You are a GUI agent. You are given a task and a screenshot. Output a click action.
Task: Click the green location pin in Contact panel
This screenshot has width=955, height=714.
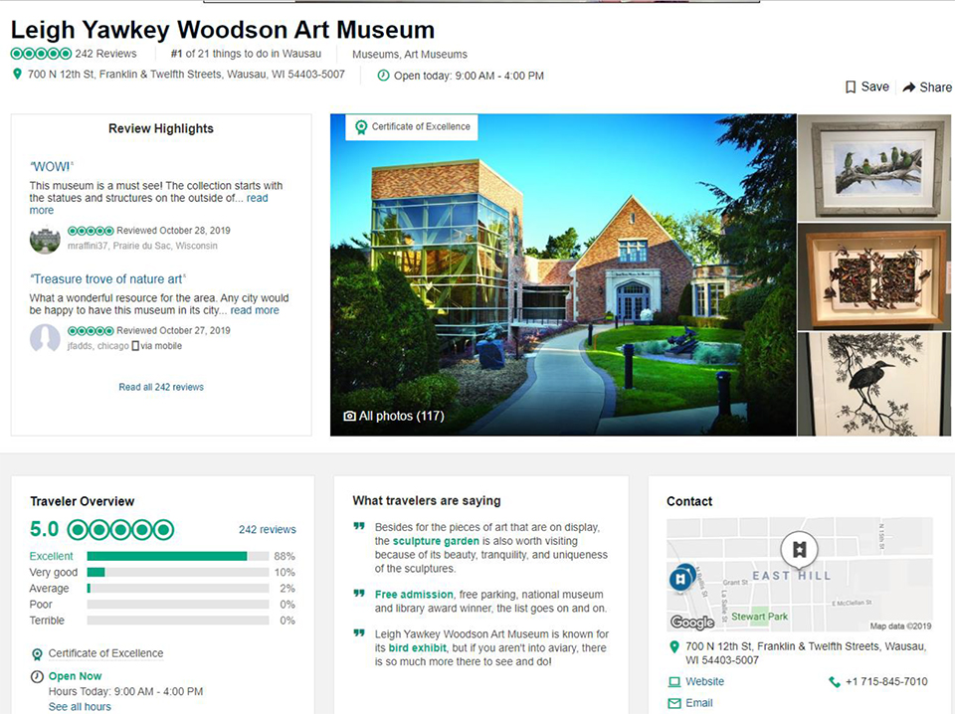(x=674, y=647)
